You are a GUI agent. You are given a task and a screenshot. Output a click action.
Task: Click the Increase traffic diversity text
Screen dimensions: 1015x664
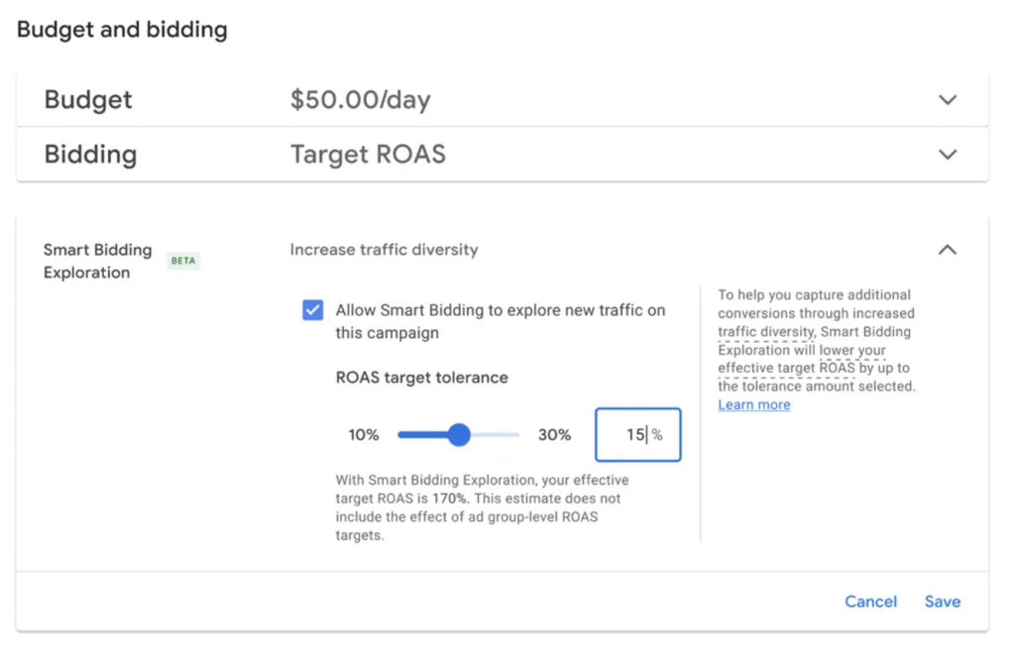click(384, 250)
